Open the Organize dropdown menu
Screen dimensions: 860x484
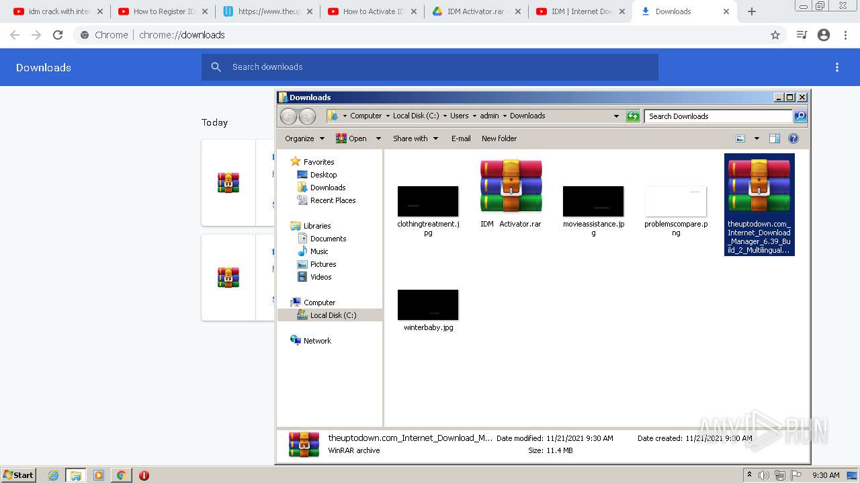pos(304,138)
